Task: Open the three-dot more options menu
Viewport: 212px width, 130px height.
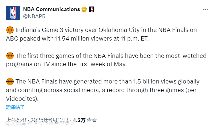Action: 205,9
